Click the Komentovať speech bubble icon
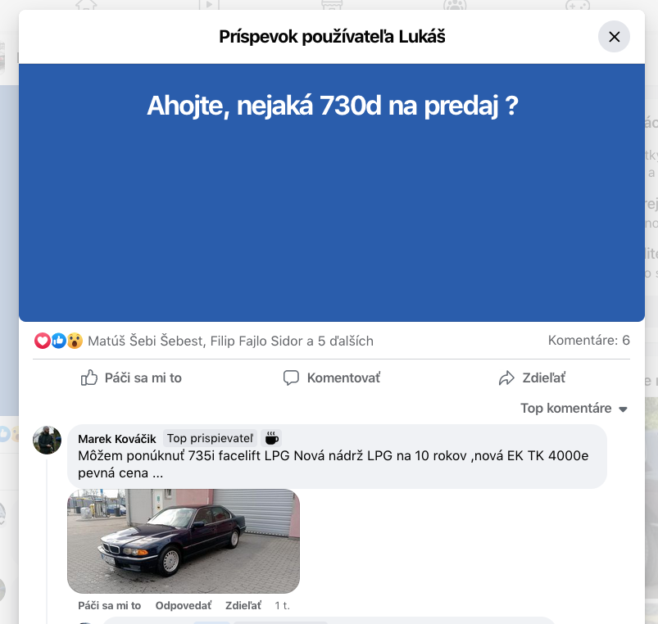658x624 pixels. pyautogui.click(x=291, y=378)
